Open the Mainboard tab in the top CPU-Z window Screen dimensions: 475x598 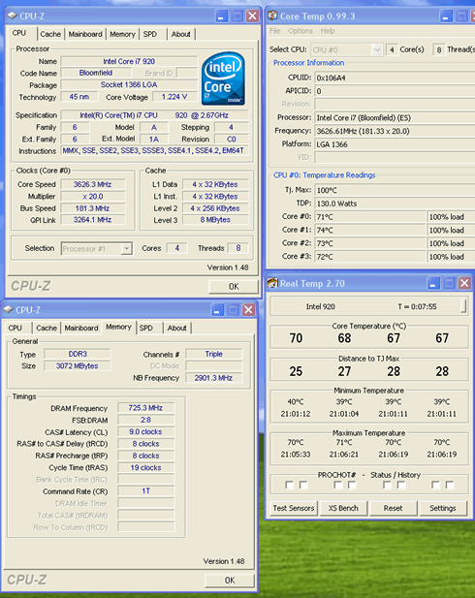tap(85, 34)
